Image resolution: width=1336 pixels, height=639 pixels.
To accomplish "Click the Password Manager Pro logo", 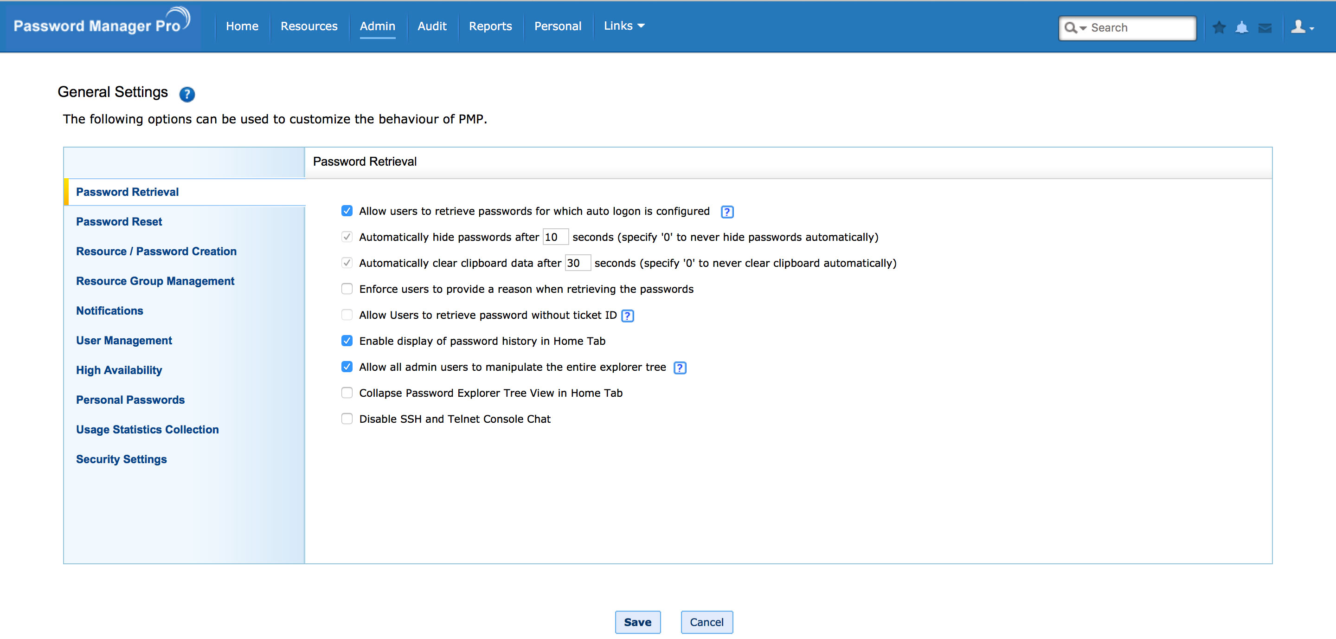I will pyautogui.click(x=102, y=25).
